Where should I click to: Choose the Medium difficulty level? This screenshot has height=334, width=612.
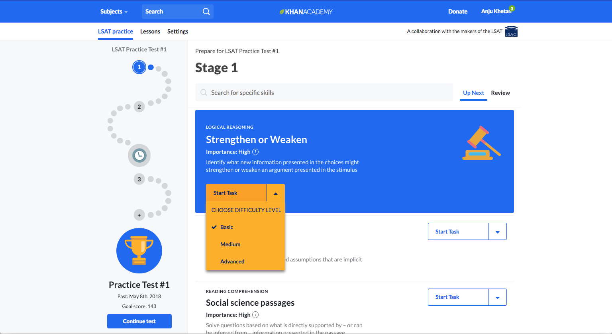click(x=245, y=244)
